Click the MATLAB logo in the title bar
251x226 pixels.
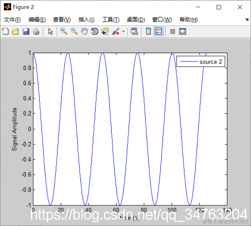(8, 7)
